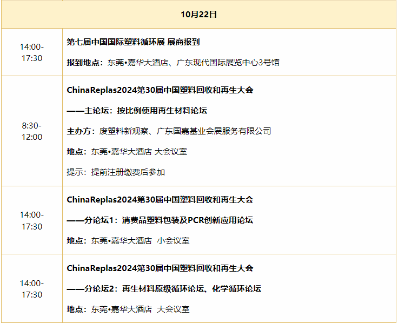This screenshot has height=324, width=398.
Task: Click the venue line ending with 小会议室
Action: [x=128, y=241]
